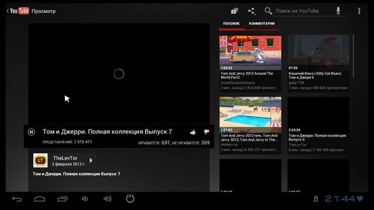Open the swimming pool thumbnail 1:51:07 video
374x210 pixels.
250,115
